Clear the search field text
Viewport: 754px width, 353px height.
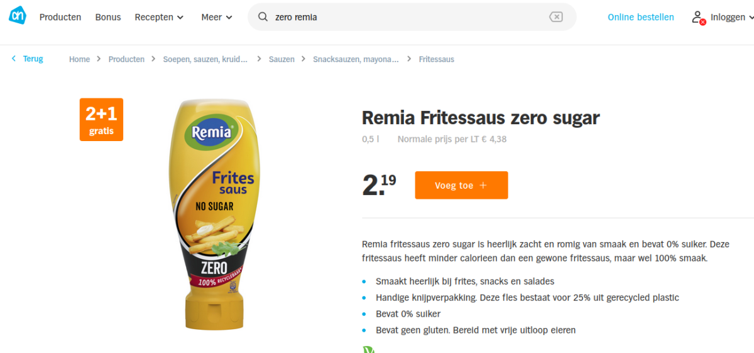[x=556, y=17]
